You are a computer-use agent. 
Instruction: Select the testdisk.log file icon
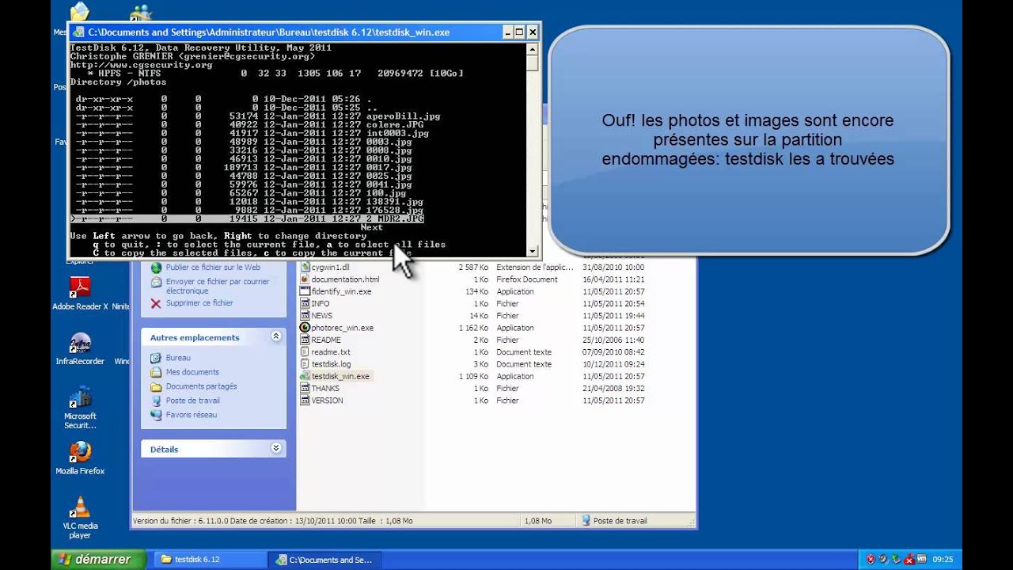coord(305,364)
